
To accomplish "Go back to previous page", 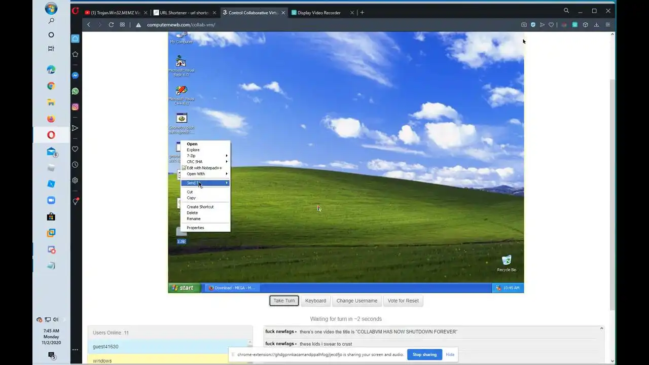I will pos(89,24).
